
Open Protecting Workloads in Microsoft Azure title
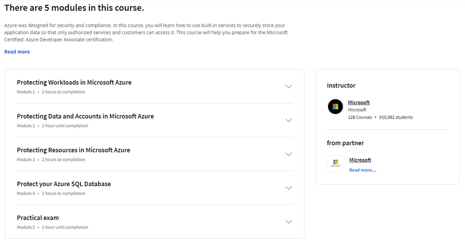[74, 83]
